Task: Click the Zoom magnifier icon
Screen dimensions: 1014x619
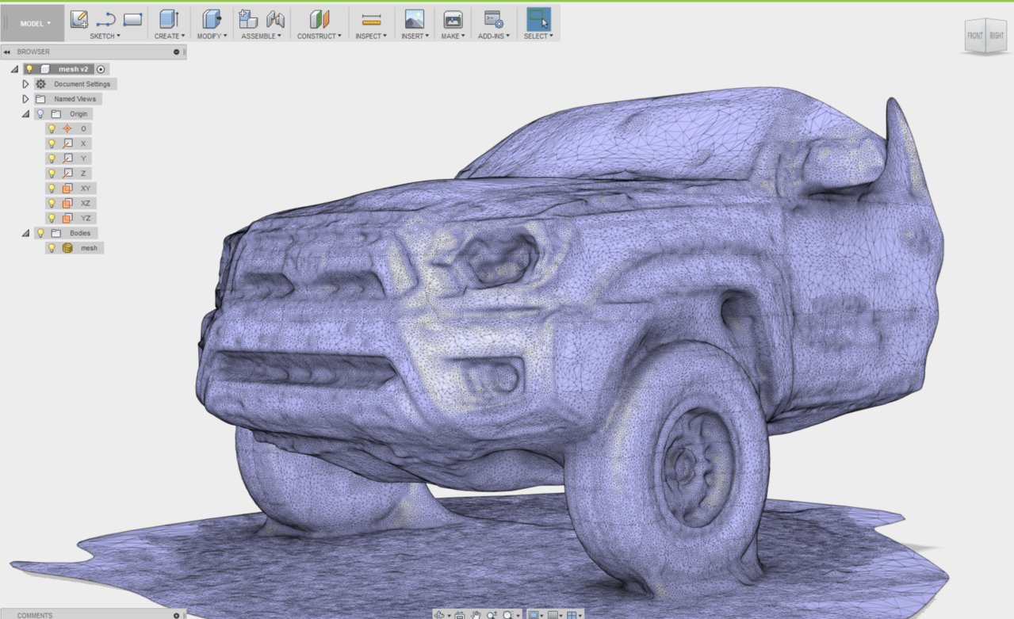Action: point(492,614)
